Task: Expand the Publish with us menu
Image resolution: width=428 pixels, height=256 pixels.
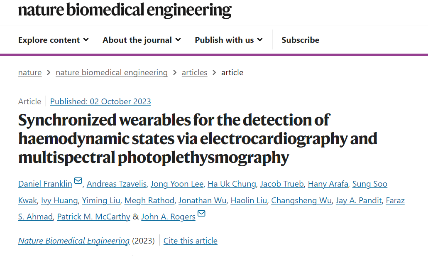Action: tap(229, 40)
